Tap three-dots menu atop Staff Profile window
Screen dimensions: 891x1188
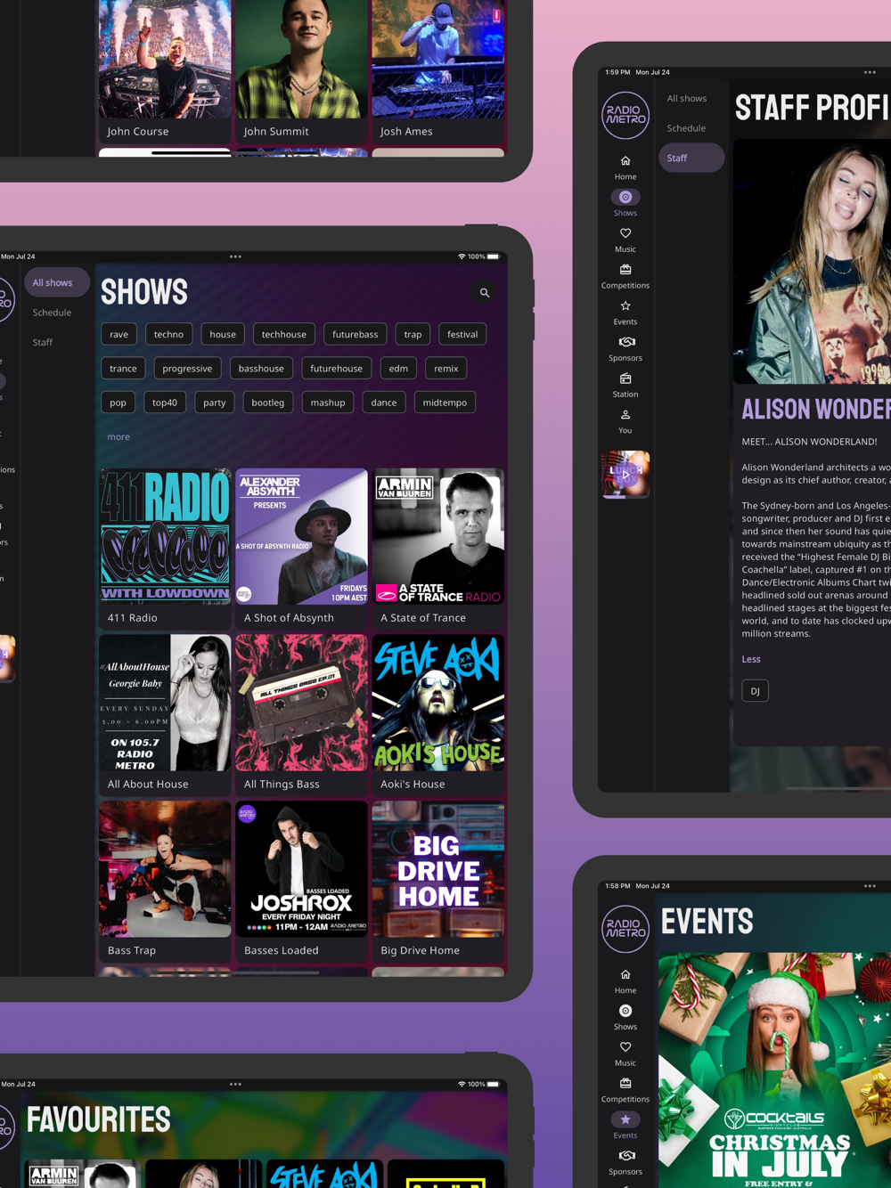coord(870,72)
